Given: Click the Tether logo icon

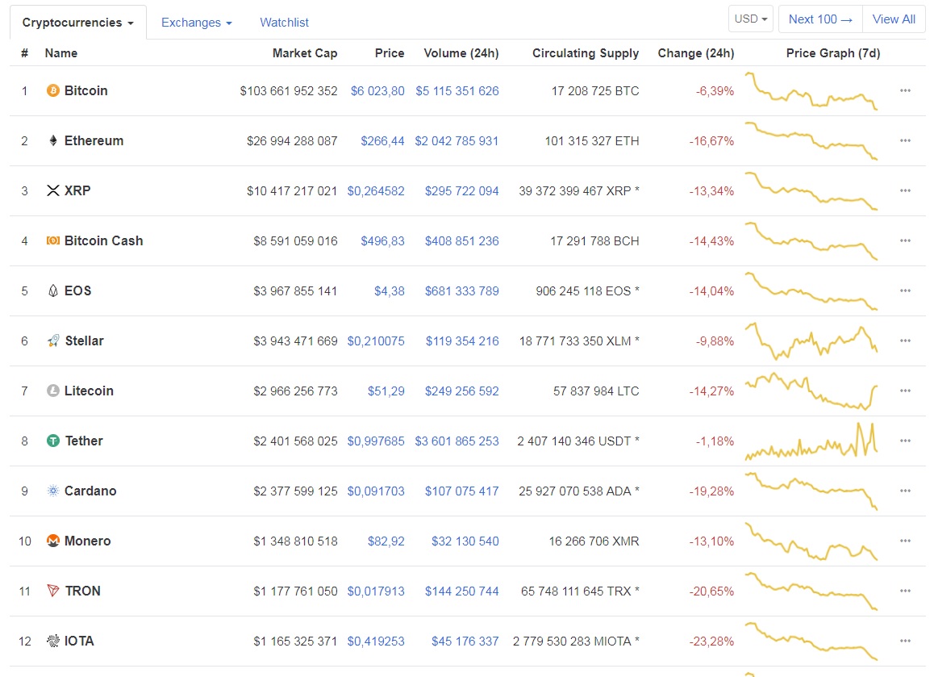Looking at the screenshot, I should click(53, 441).
